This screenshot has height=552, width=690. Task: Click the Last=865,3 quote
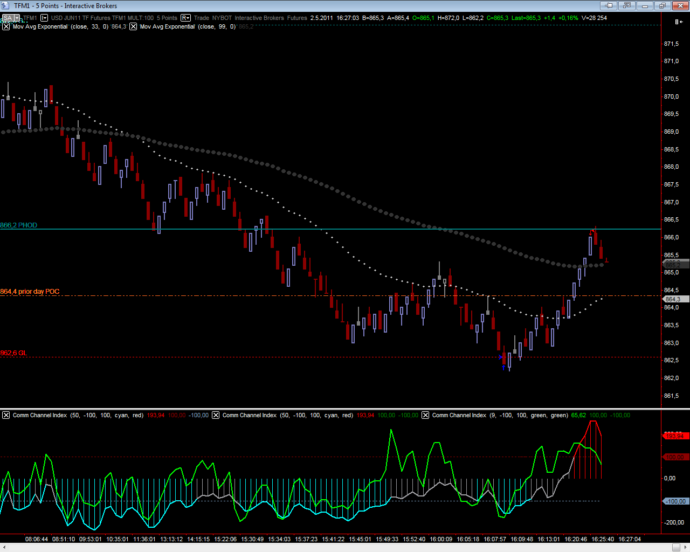pos(526,18)
